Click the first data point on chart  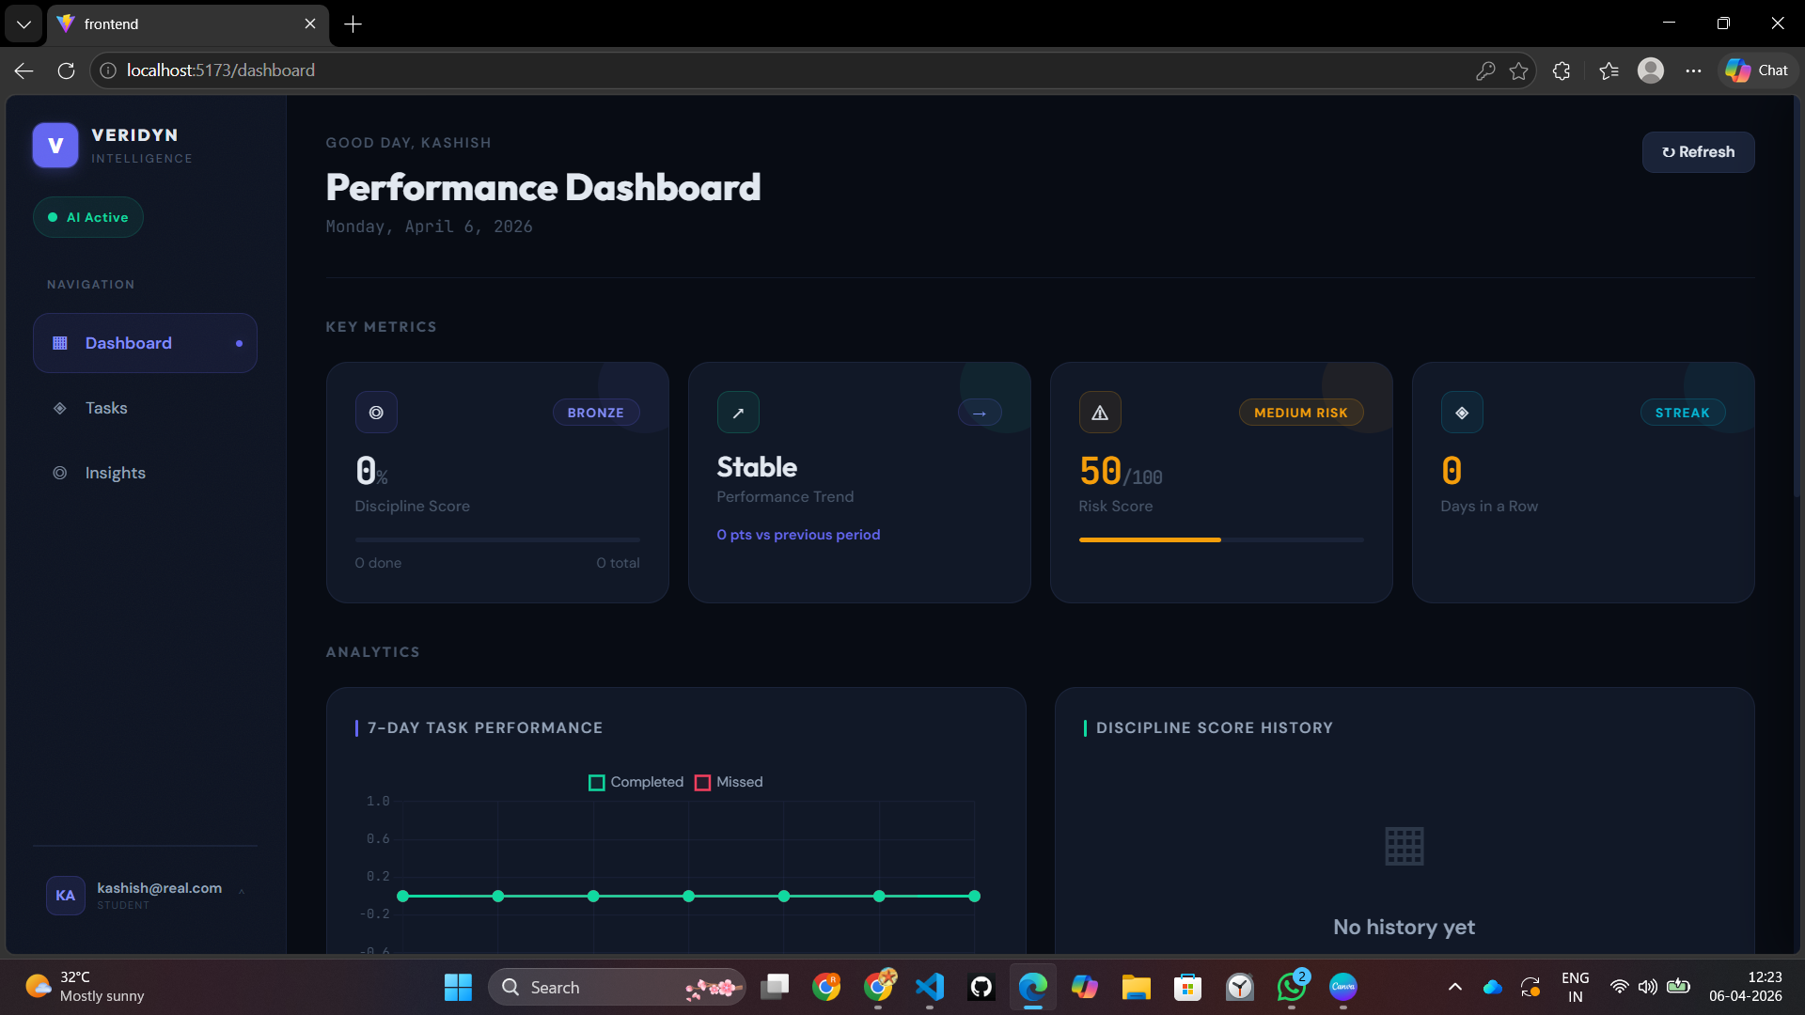click(403, 897)
